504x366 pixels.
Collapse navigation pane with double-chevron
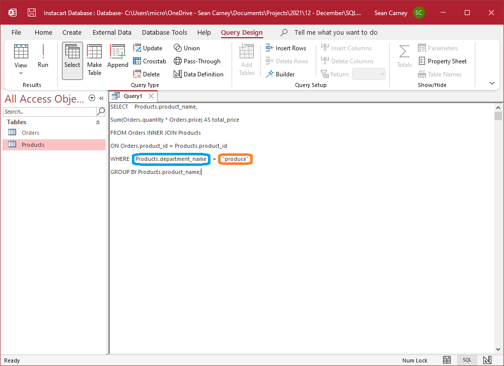click(x=101, y=98)
